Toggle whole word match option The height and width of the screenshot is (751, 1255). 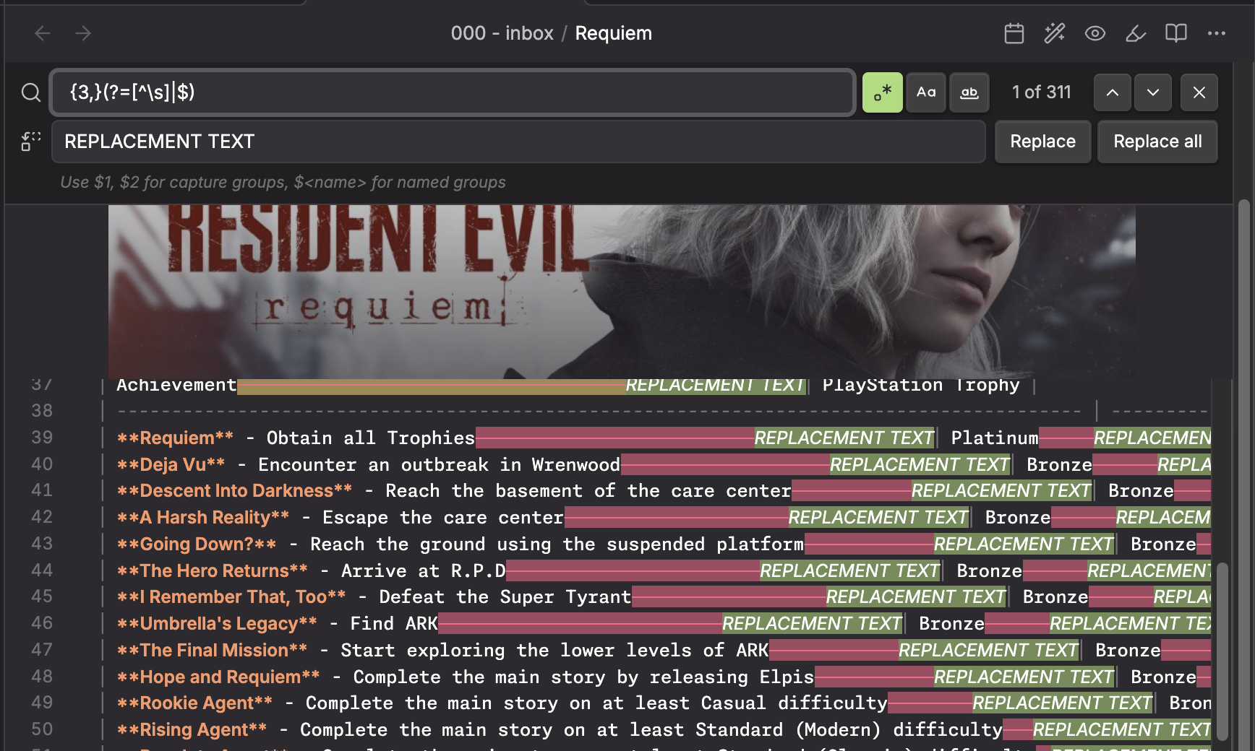pyautogui.click(x=969, y=92)
